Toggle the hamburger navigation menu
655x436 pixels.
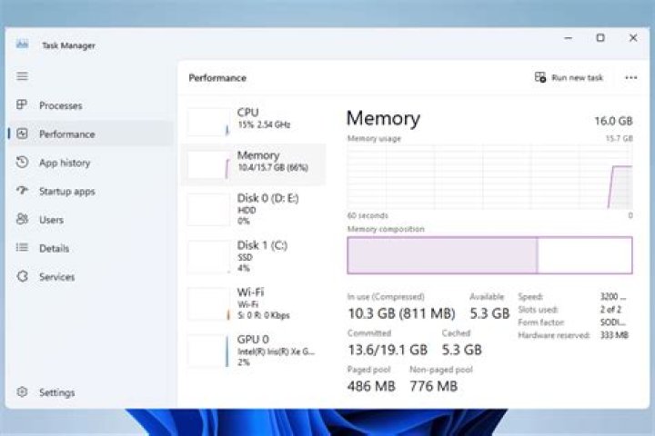(22, 76)
